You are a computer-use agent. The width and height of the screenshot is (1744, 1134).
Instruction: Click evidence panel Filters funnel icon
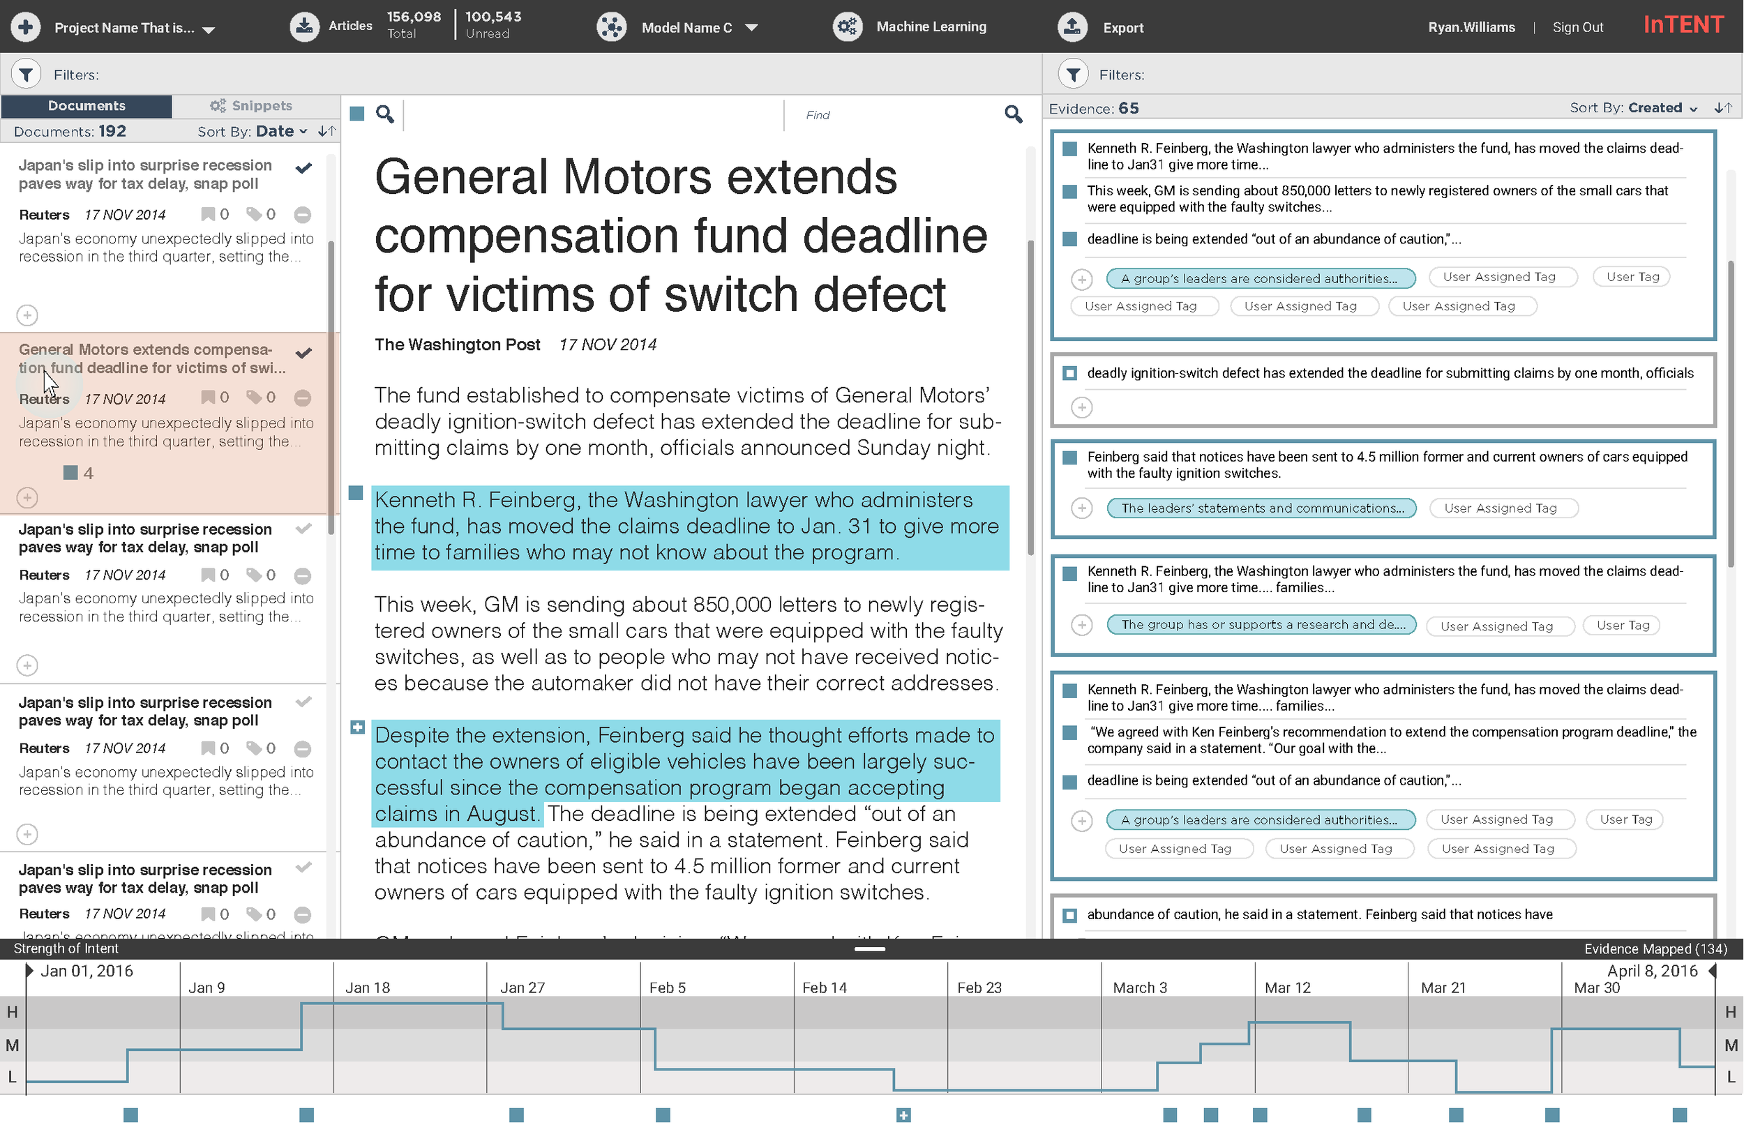1073,74
